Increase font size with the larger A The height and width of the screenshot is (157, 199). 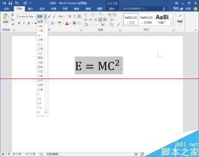point(49,16)
